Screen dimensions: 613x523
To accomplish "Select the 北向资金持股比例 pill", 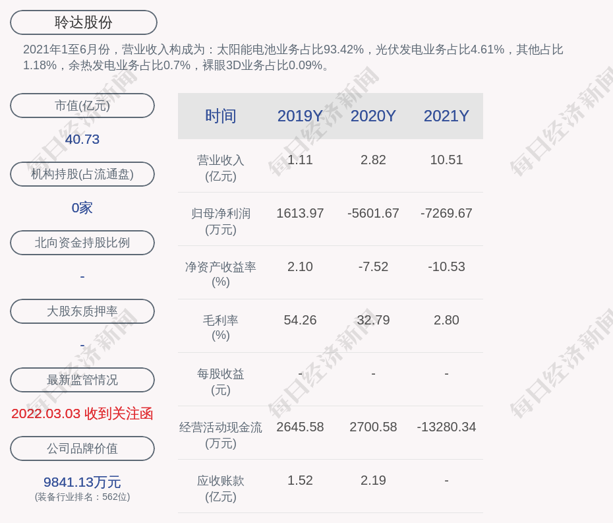I will (x=82, y=243).
